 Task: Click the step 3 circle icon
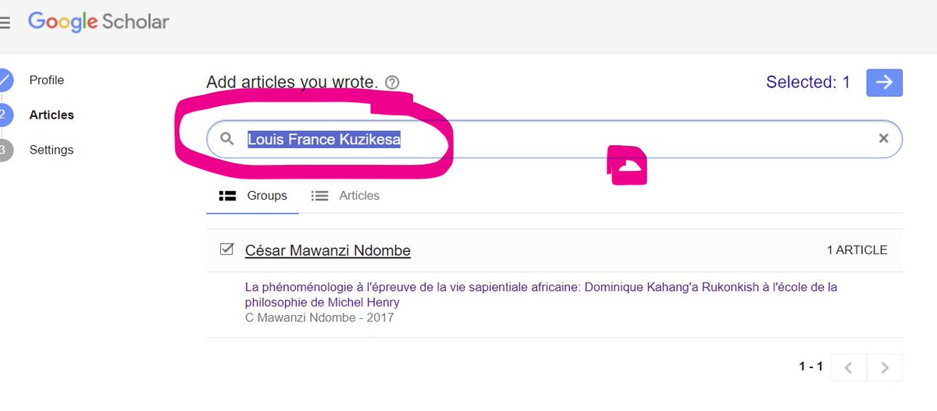point(4,150)
